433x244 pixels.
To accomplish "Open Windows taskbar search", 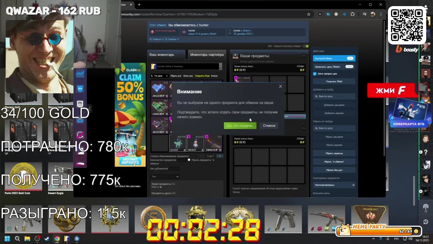I will (x=17, y=239).
